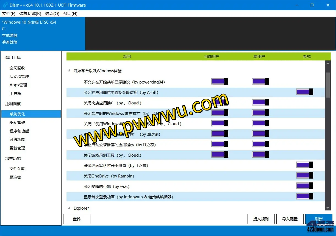Toggle current user switch for 不允许在开始菜单显示建议

point(220,81)
